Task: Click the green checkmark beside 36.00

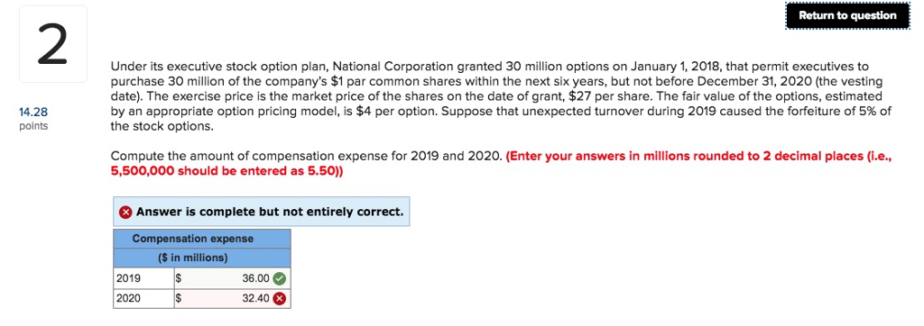Action: point(280,278)
